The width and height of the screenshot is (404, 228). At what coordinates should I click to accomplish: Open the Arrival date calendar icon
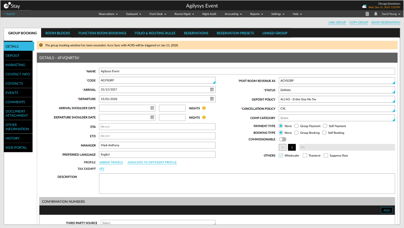tap(212, 90)
